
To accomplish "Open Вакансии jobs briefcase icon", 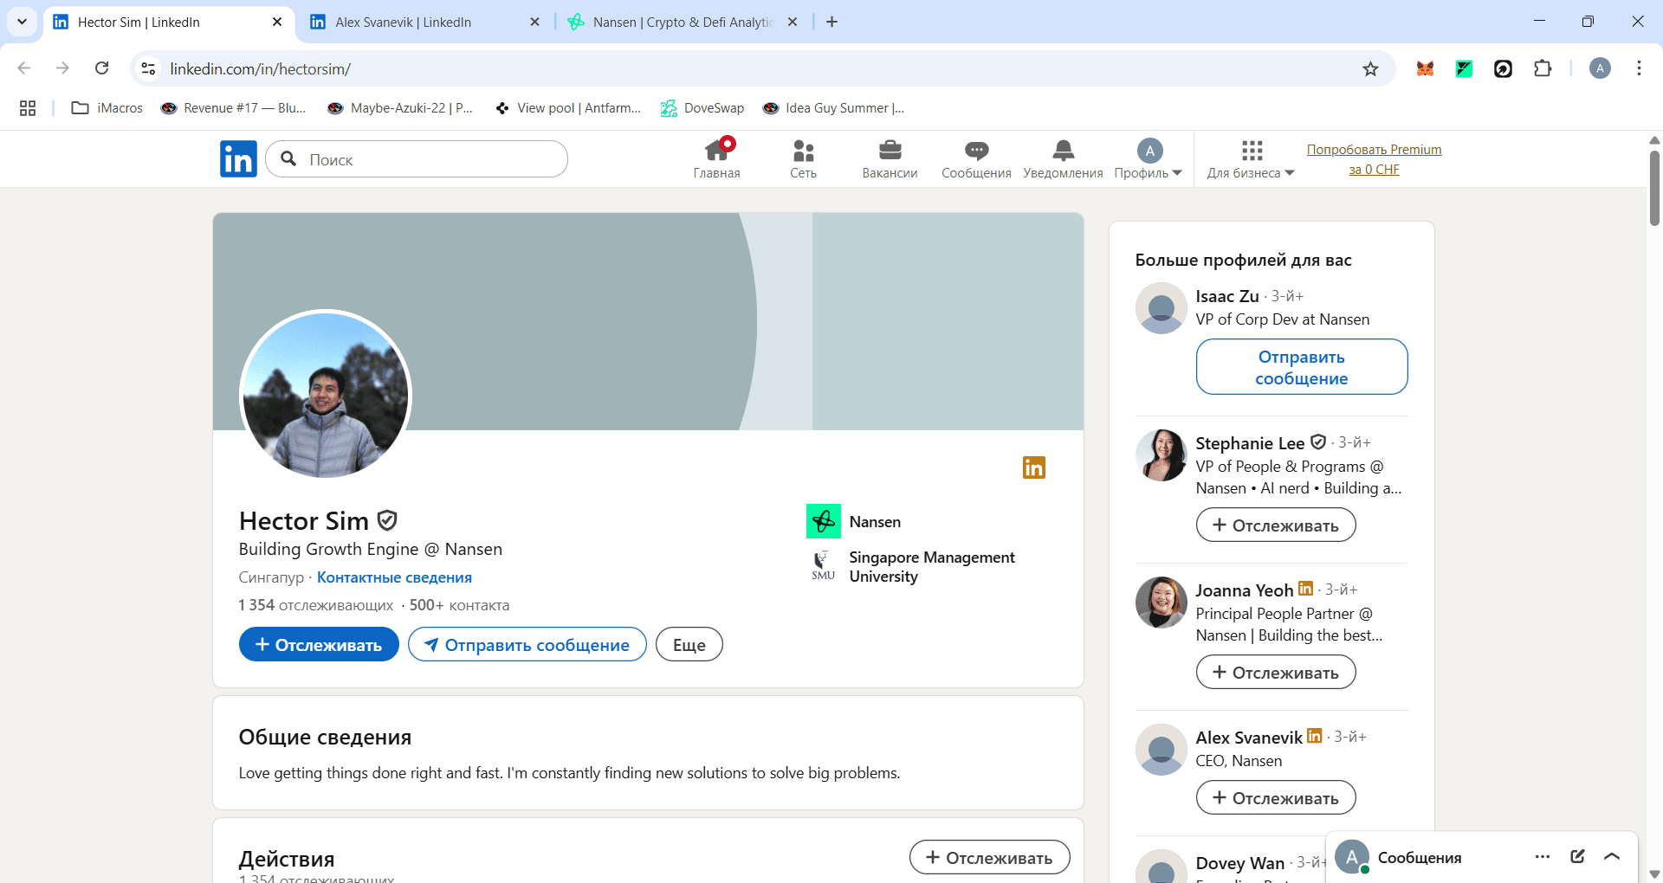I will (890, 159).
